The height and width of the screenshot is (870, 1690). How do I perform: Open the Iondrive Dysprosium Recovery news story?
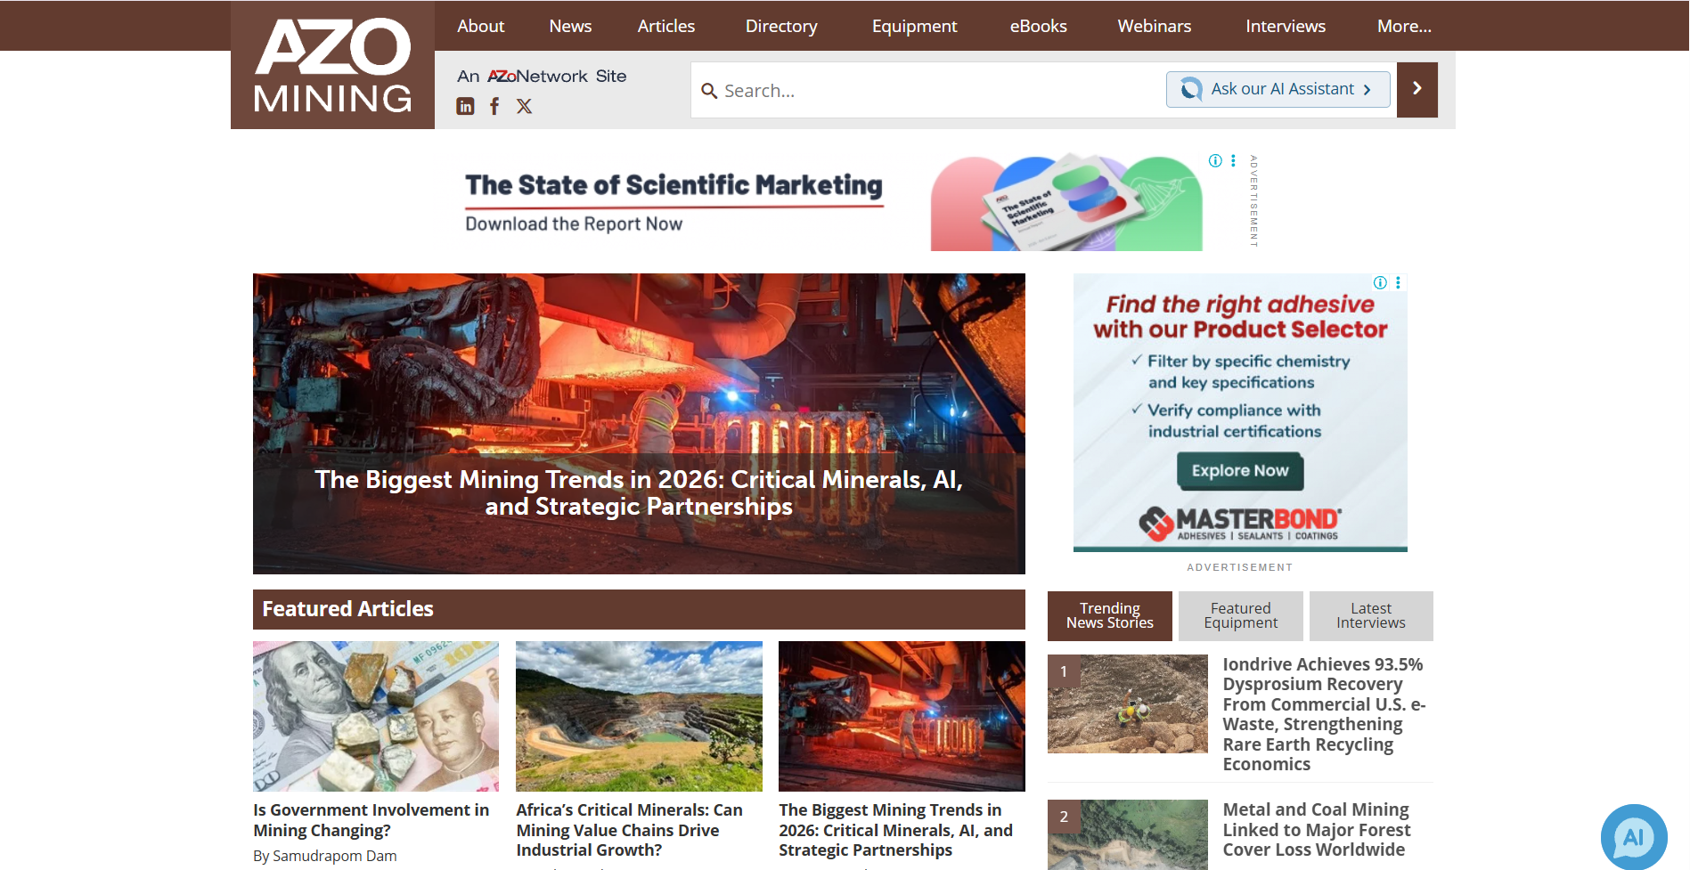coord(1324,714)
